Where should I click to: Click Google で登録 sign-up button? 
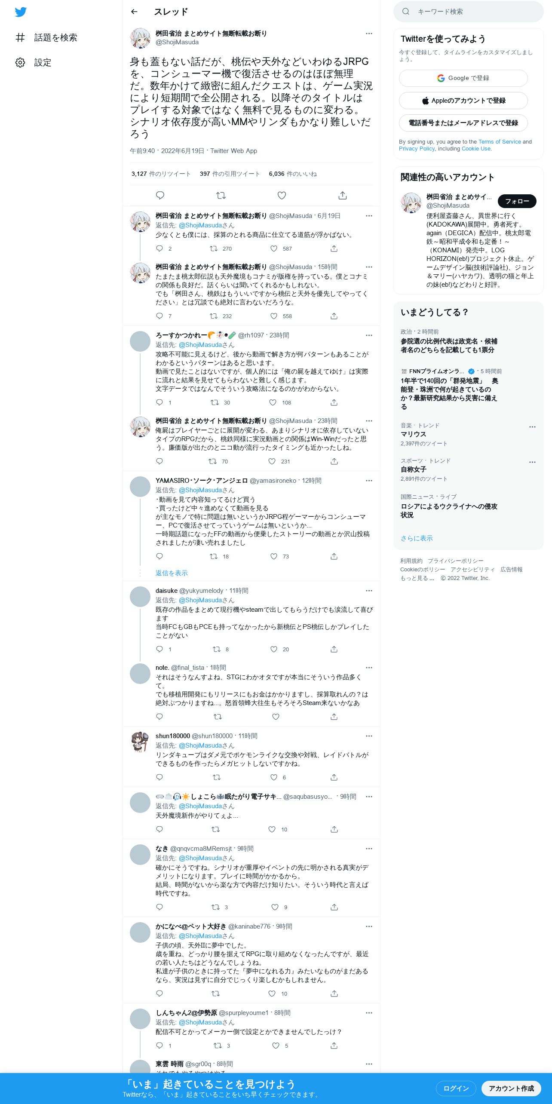[x=463, y=78]
